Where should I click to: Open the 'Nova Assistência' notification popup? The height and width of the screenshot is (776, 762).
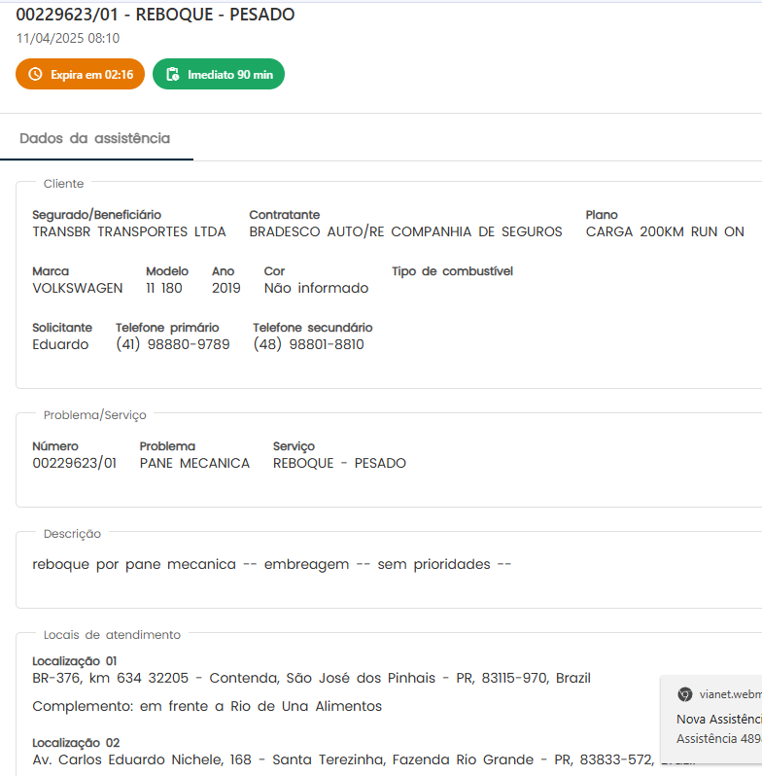pos(711,719)
